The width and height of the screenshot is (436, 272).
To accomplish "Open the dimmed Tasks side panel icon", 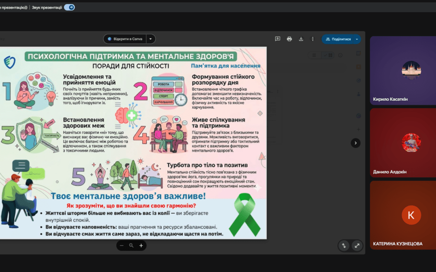I will (358, 81).
